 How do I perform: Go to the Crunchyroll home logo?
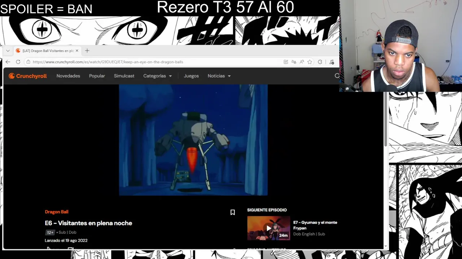pyautogui.click(x=28, y=76)
